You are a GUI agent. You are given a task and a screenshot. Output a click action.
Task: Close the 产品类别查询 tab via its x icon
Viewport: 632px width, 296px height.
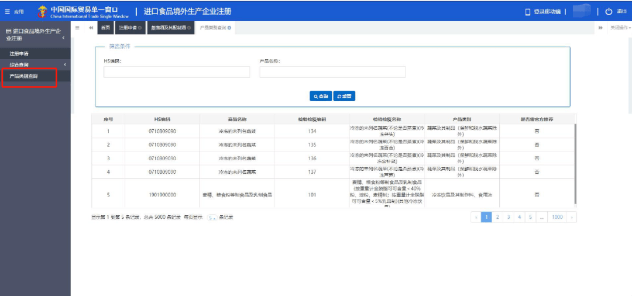click(x=229, y=27)
